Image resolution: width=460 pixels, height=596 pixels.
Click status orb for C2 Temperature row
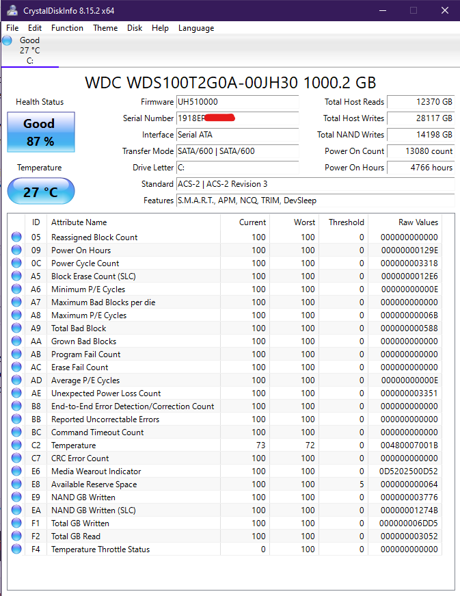click(16, 445)
